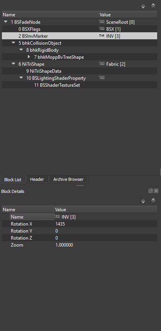Viewport: 161px width, 331px height.
Task: Click Txt icon in BSLightingShaderProperty row
Action: tap(102, 78)
